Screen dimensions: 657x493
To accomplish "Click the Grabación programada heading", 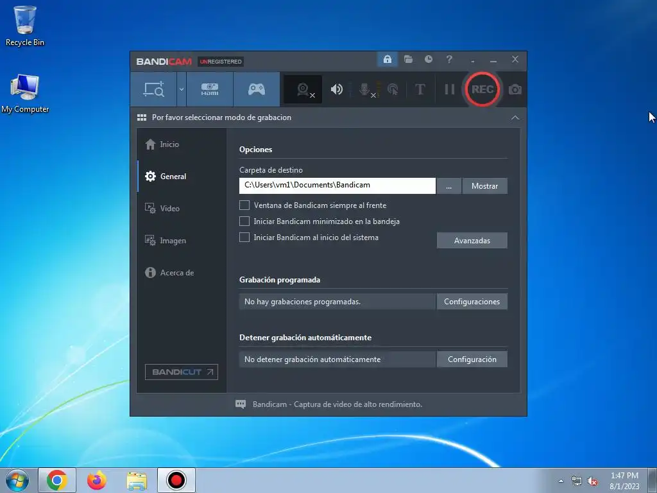I will [x=280, y=280].
